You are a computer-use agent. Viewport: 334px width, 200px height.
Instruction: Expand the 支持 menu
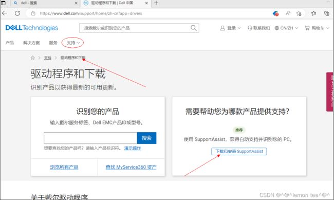pyautogui.click(x=73, y=43)
